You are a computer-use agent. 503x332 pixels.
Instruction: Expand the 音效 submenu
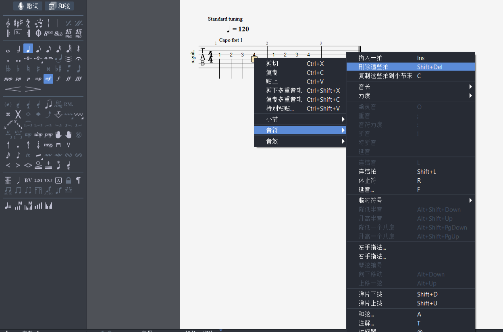[300, 141]
